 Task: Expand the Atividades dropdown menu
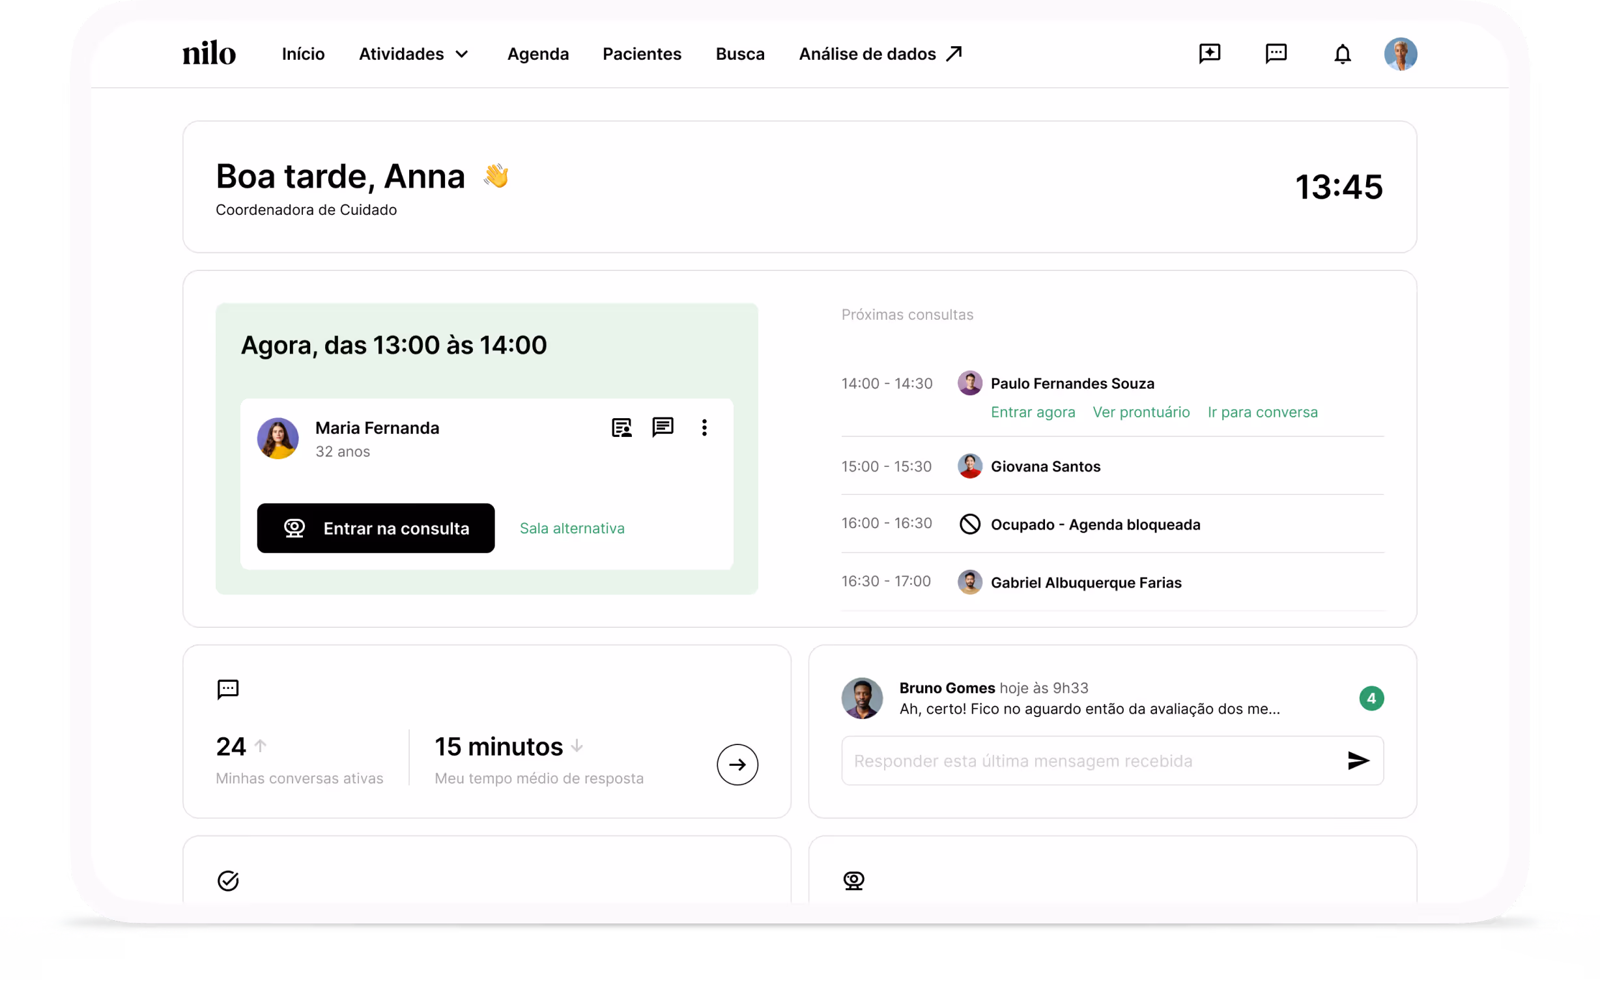(x=414, y=53)
